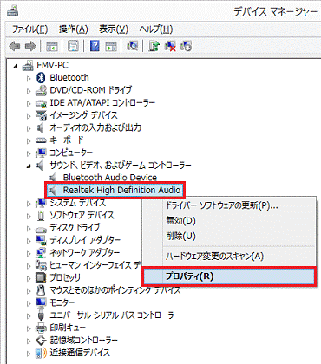
Task: Expand the DVD/CD-ROM ドライブ arrow
Action: coord(29,91)
